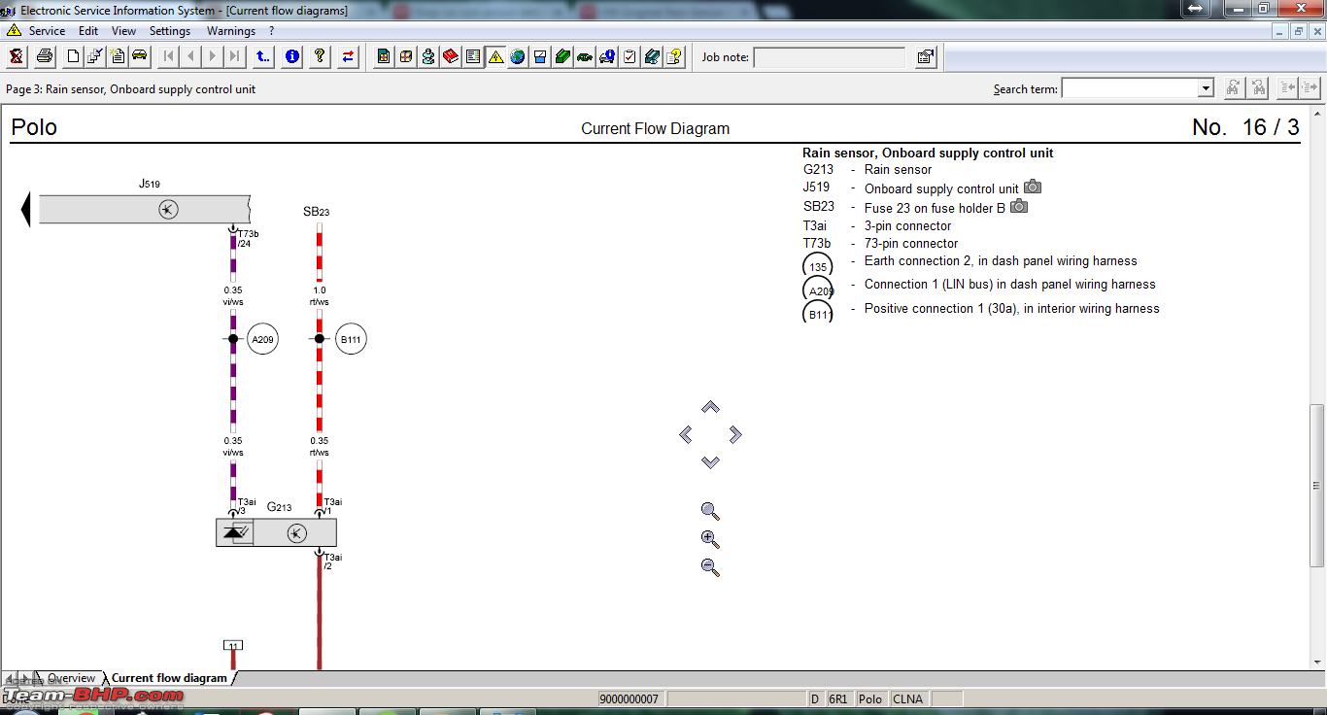Click the job note properties icon

coord(926,56)
